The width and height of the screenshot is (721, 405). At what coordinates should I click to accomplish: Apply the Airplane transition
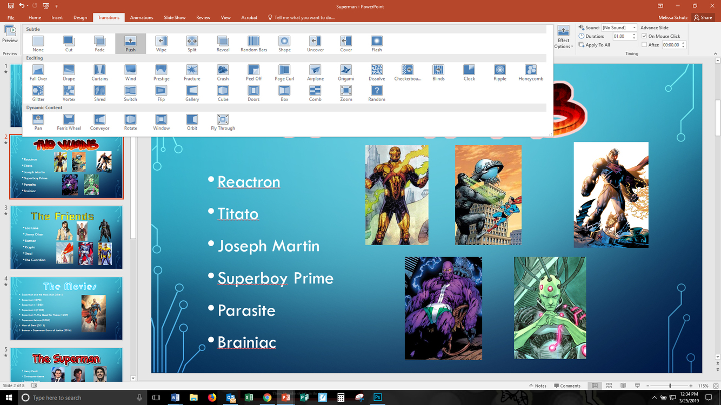(x=315, y=72)
